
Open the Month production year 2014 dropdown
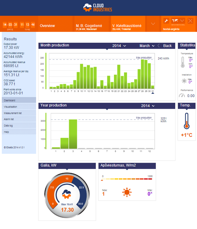click(119, 46)
